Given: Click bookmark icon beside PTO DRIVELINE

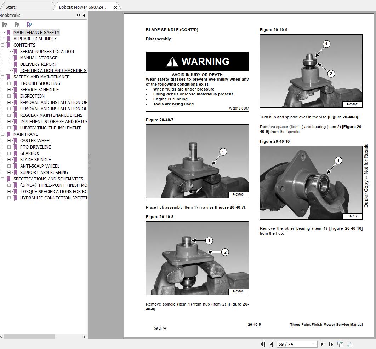Looking at the screenshot, I should pyautogui.click(x=15, y=147).
